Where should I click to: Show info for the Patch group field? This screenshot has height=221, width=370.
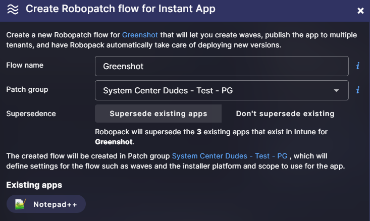pyautogui.click(x=358, y=90)
